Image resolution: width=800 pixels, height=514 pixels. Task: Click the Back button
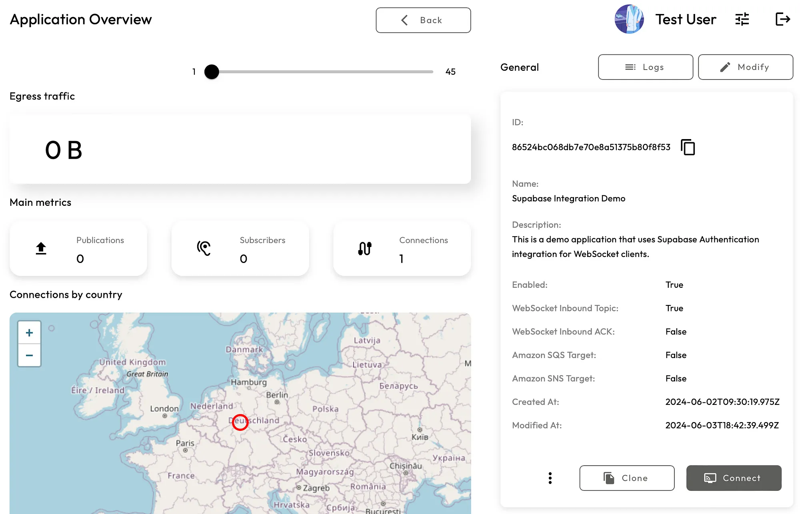423,20
